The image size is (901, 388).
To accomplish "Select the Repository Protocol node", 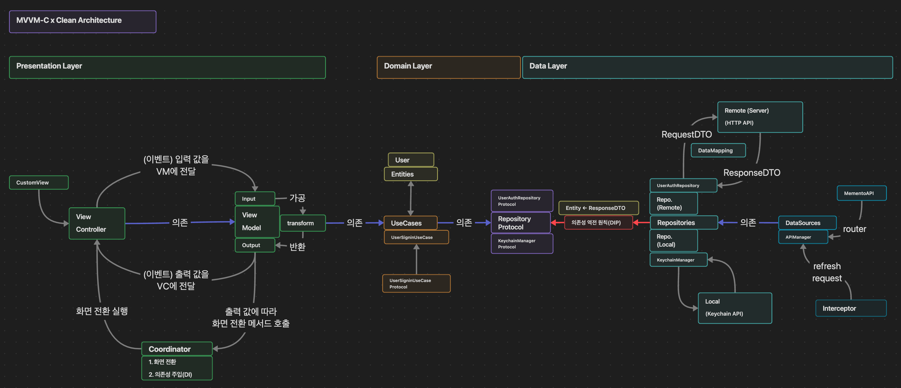I will coord(520,223).
